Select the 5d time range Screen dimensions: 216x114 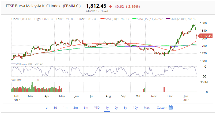pyautogui.click(x=55, y=108)
